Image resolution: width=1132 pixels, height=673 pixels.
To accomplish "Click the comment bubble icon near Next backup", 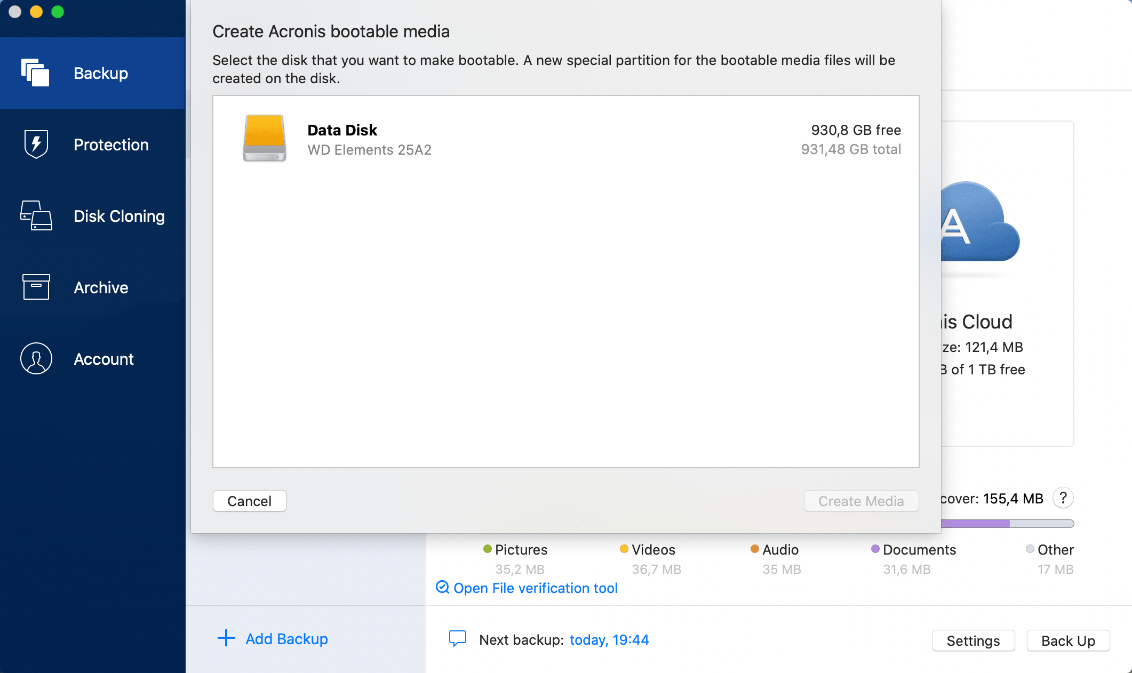I will [457, 638].
